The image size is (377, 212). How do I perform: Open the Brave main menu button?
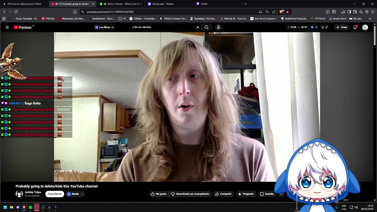(x=373, y=12)
